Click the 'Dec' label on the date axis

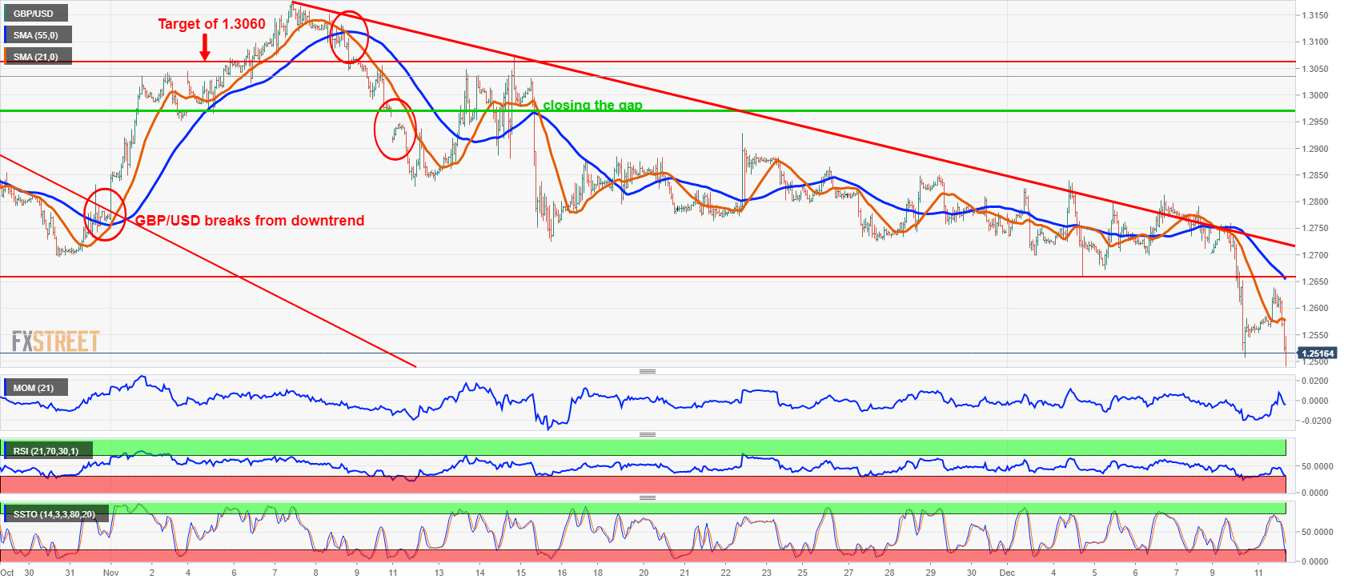1007,573
